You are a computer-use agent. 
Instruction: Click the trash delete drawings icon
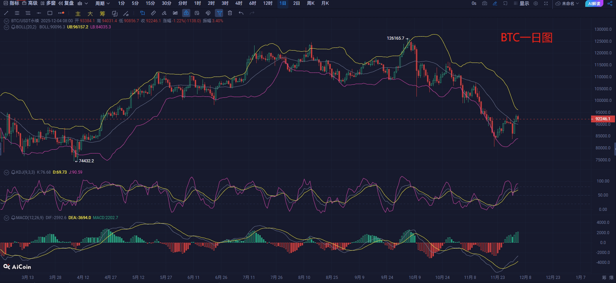(x=230, y=13)
